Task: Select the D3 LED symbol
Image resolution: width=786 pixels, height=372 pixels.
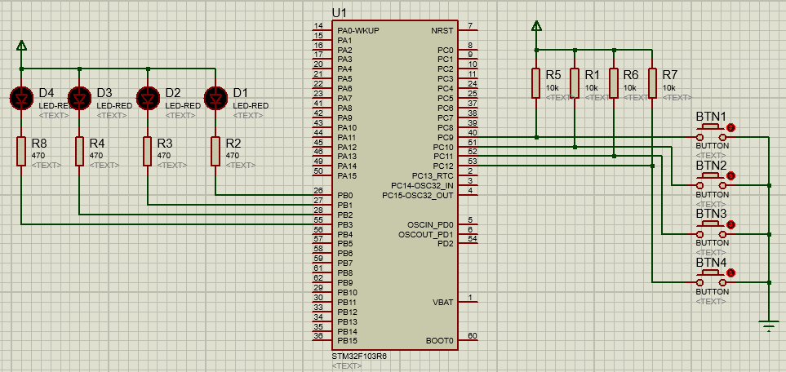Action: (79, 98)
